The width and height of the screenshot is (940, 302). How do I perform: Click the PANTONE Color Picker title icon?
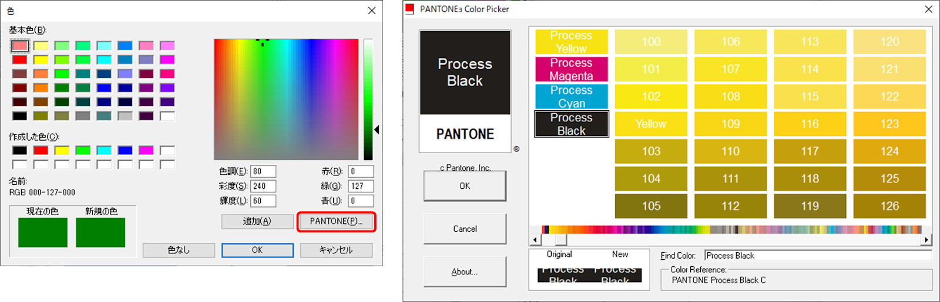[409, 9]
